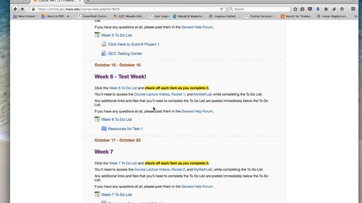362x203 pixels.
Task: Open GCC Testing Center page
Action: (x=125, y=54)
